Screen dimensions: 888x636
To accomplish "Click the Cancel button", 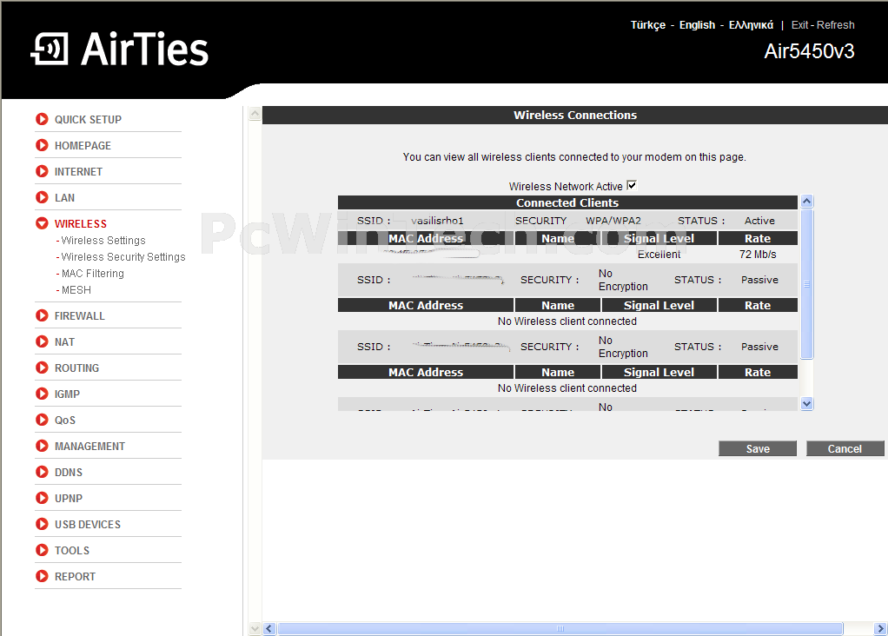I will (845, 448).
